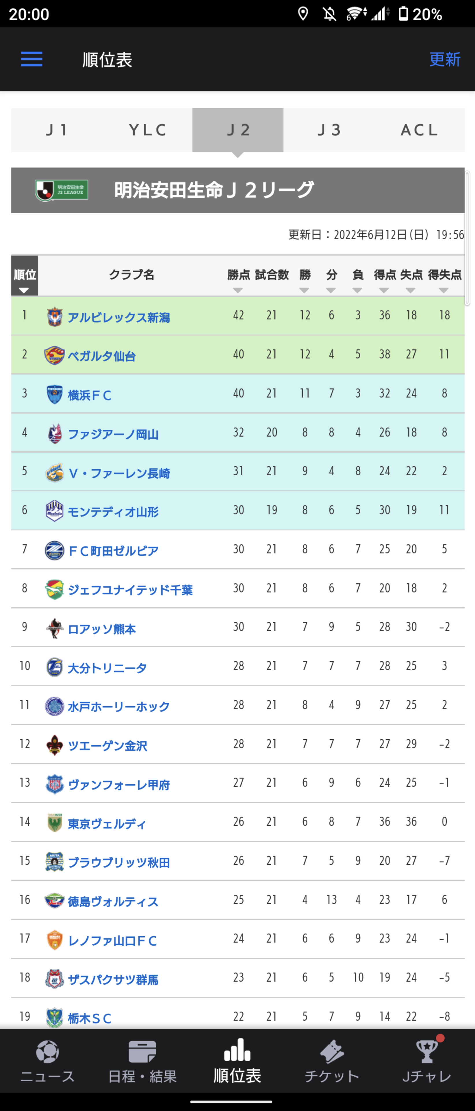This screenshot has height=1111, width=475.
Task: Switch to the J1 tab
Action: click(56, 130)
